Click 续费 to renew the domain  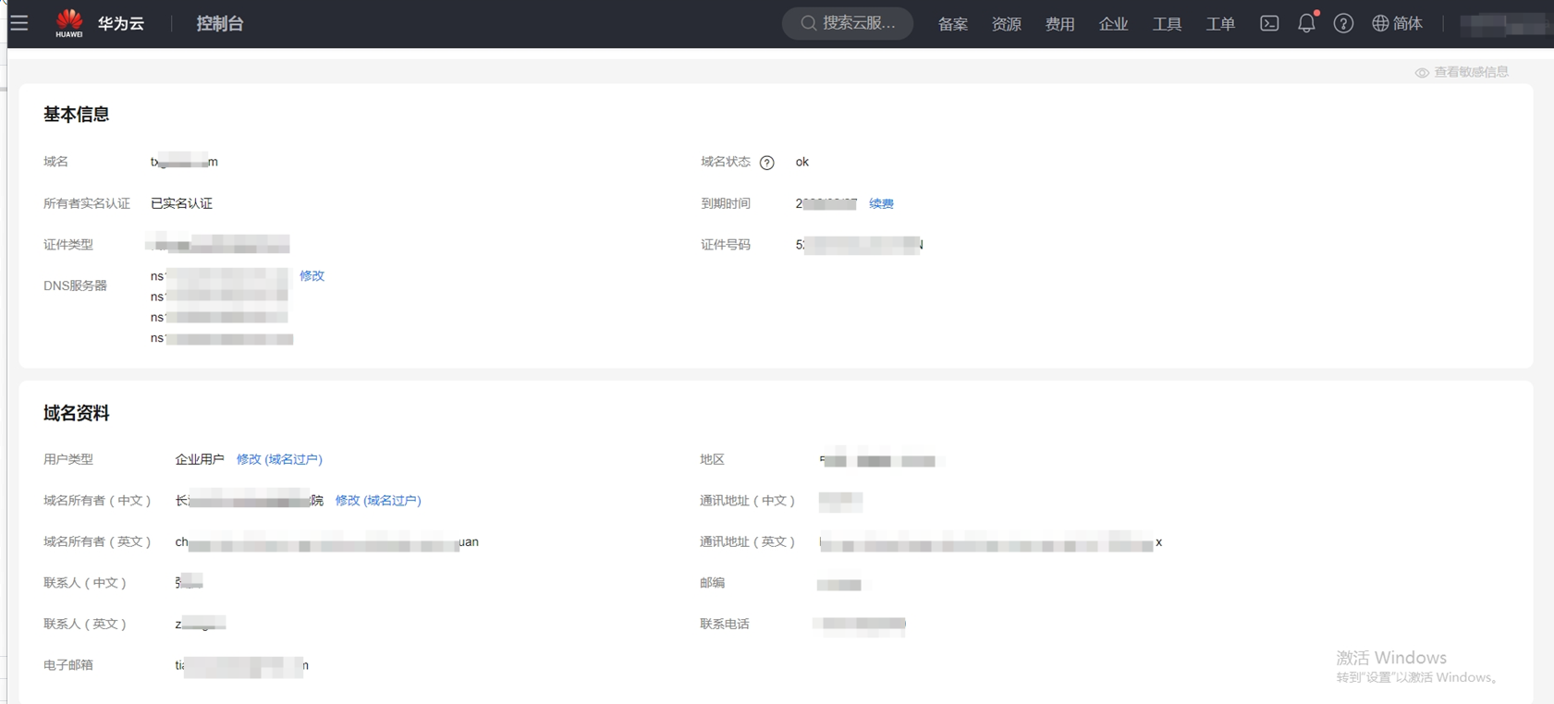pos(881,203)
